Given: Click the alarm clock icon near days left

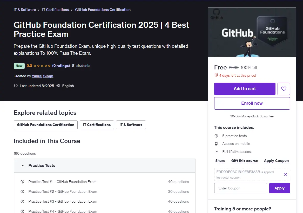Looking at the screenshot, I should click(216, 75).
